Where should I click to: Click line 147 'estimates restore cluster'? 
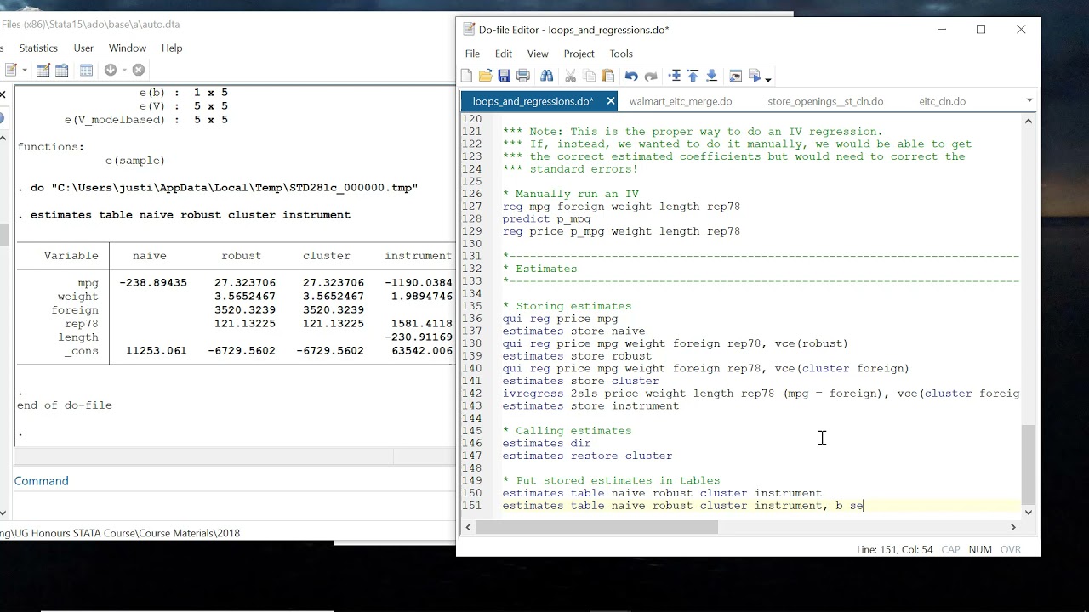pos(587,456)
